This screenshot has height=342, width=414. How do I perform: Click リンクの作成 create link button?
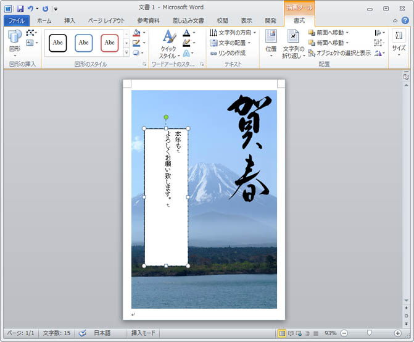[228, 53]
